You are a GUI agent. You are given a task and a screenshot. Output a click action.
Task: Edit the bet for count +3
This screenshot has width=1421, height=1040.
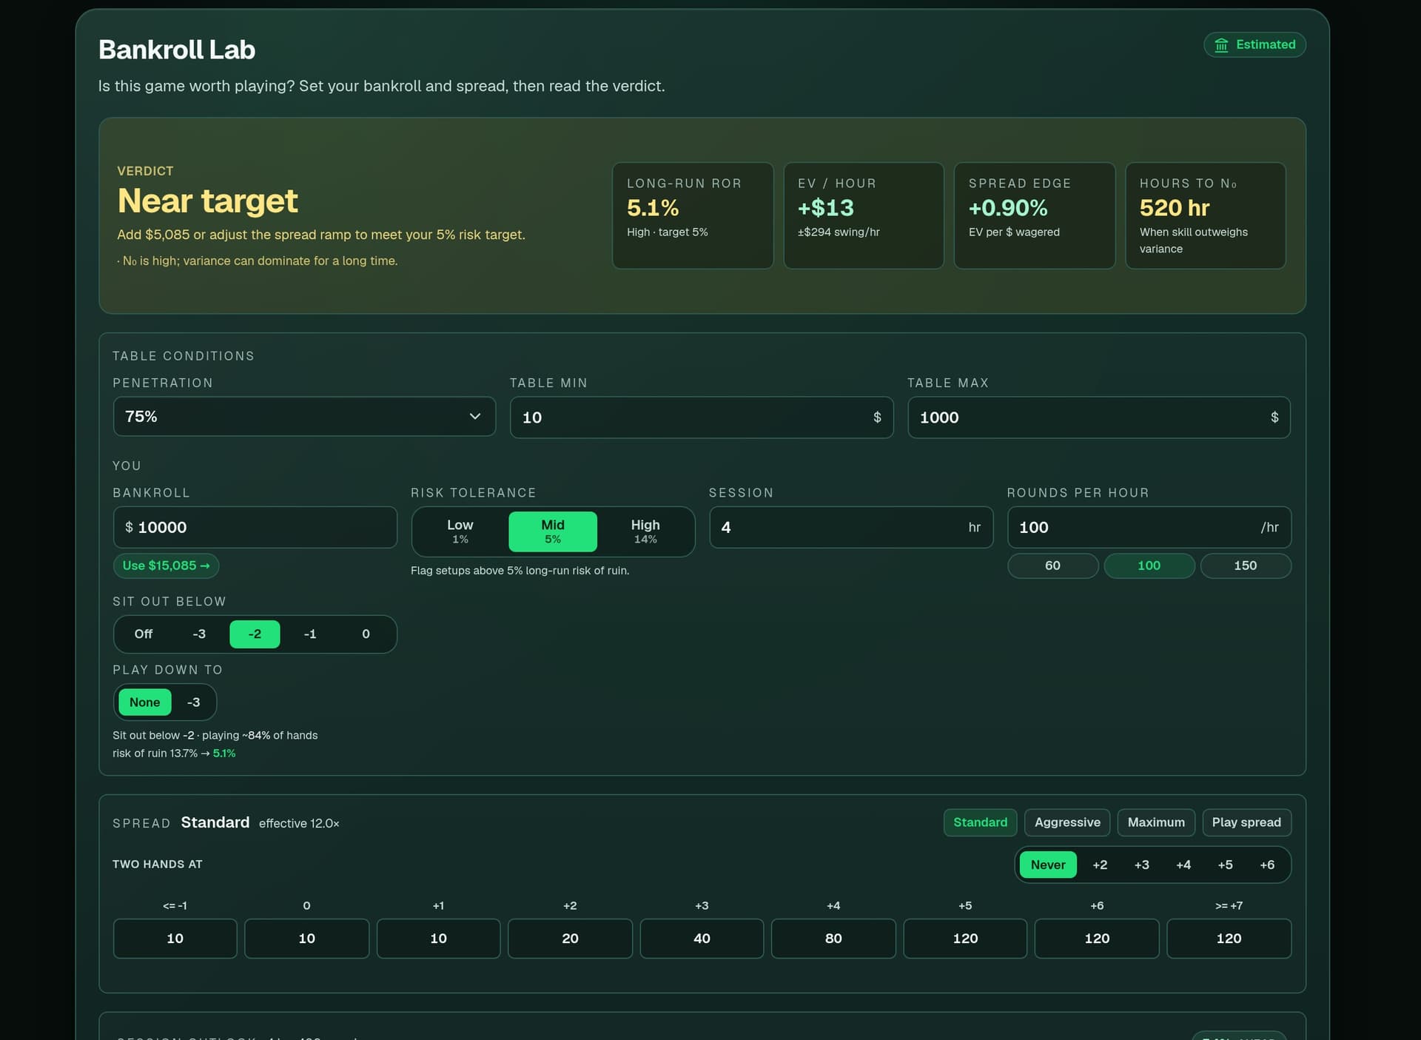[702, 939]
